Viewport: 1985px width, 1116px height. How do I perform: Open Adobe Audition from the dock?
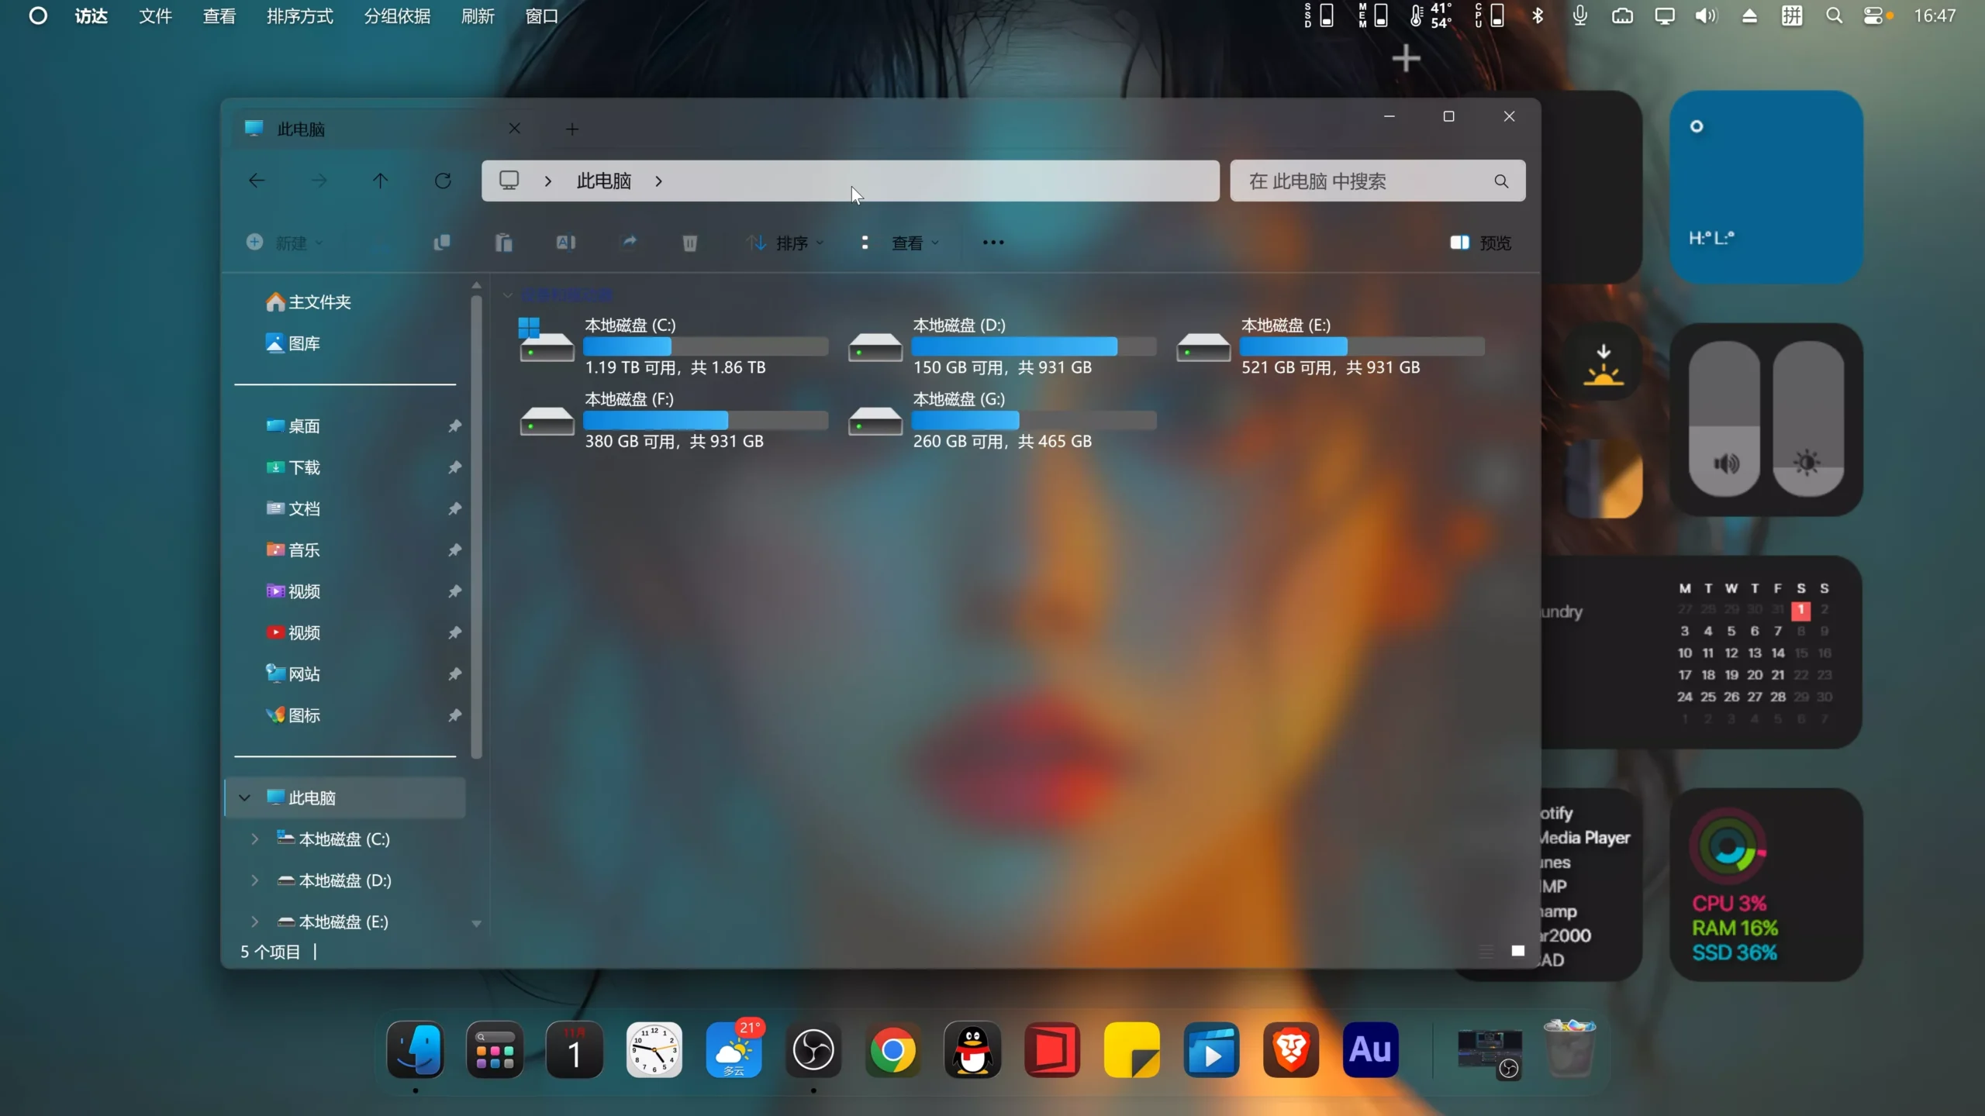pos(1369,1050)
